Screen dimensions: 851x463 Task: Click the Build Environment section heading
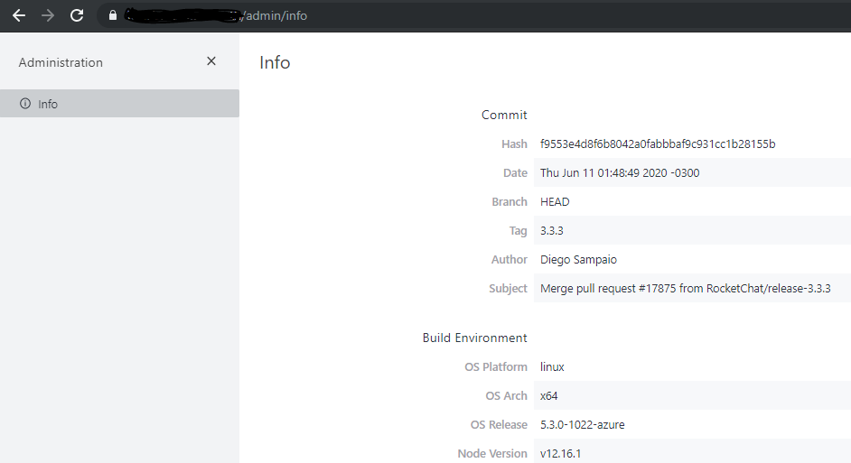point(475,338)
